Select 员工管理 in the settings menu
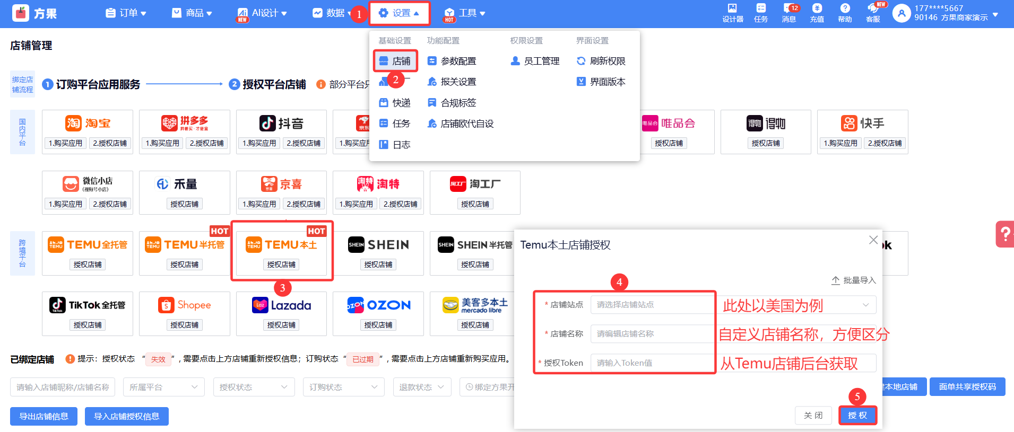1014x432 pixels. 535,61
